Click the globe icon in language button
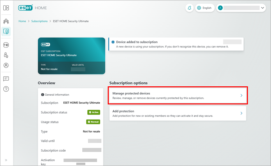The width and height of the screenshot is (271, 166). click(199, 8)
